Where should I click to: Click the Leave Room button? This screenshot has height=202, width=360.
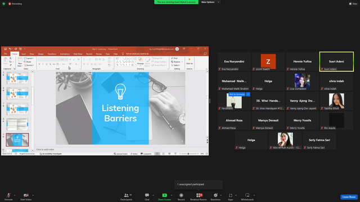pos(349,197)
